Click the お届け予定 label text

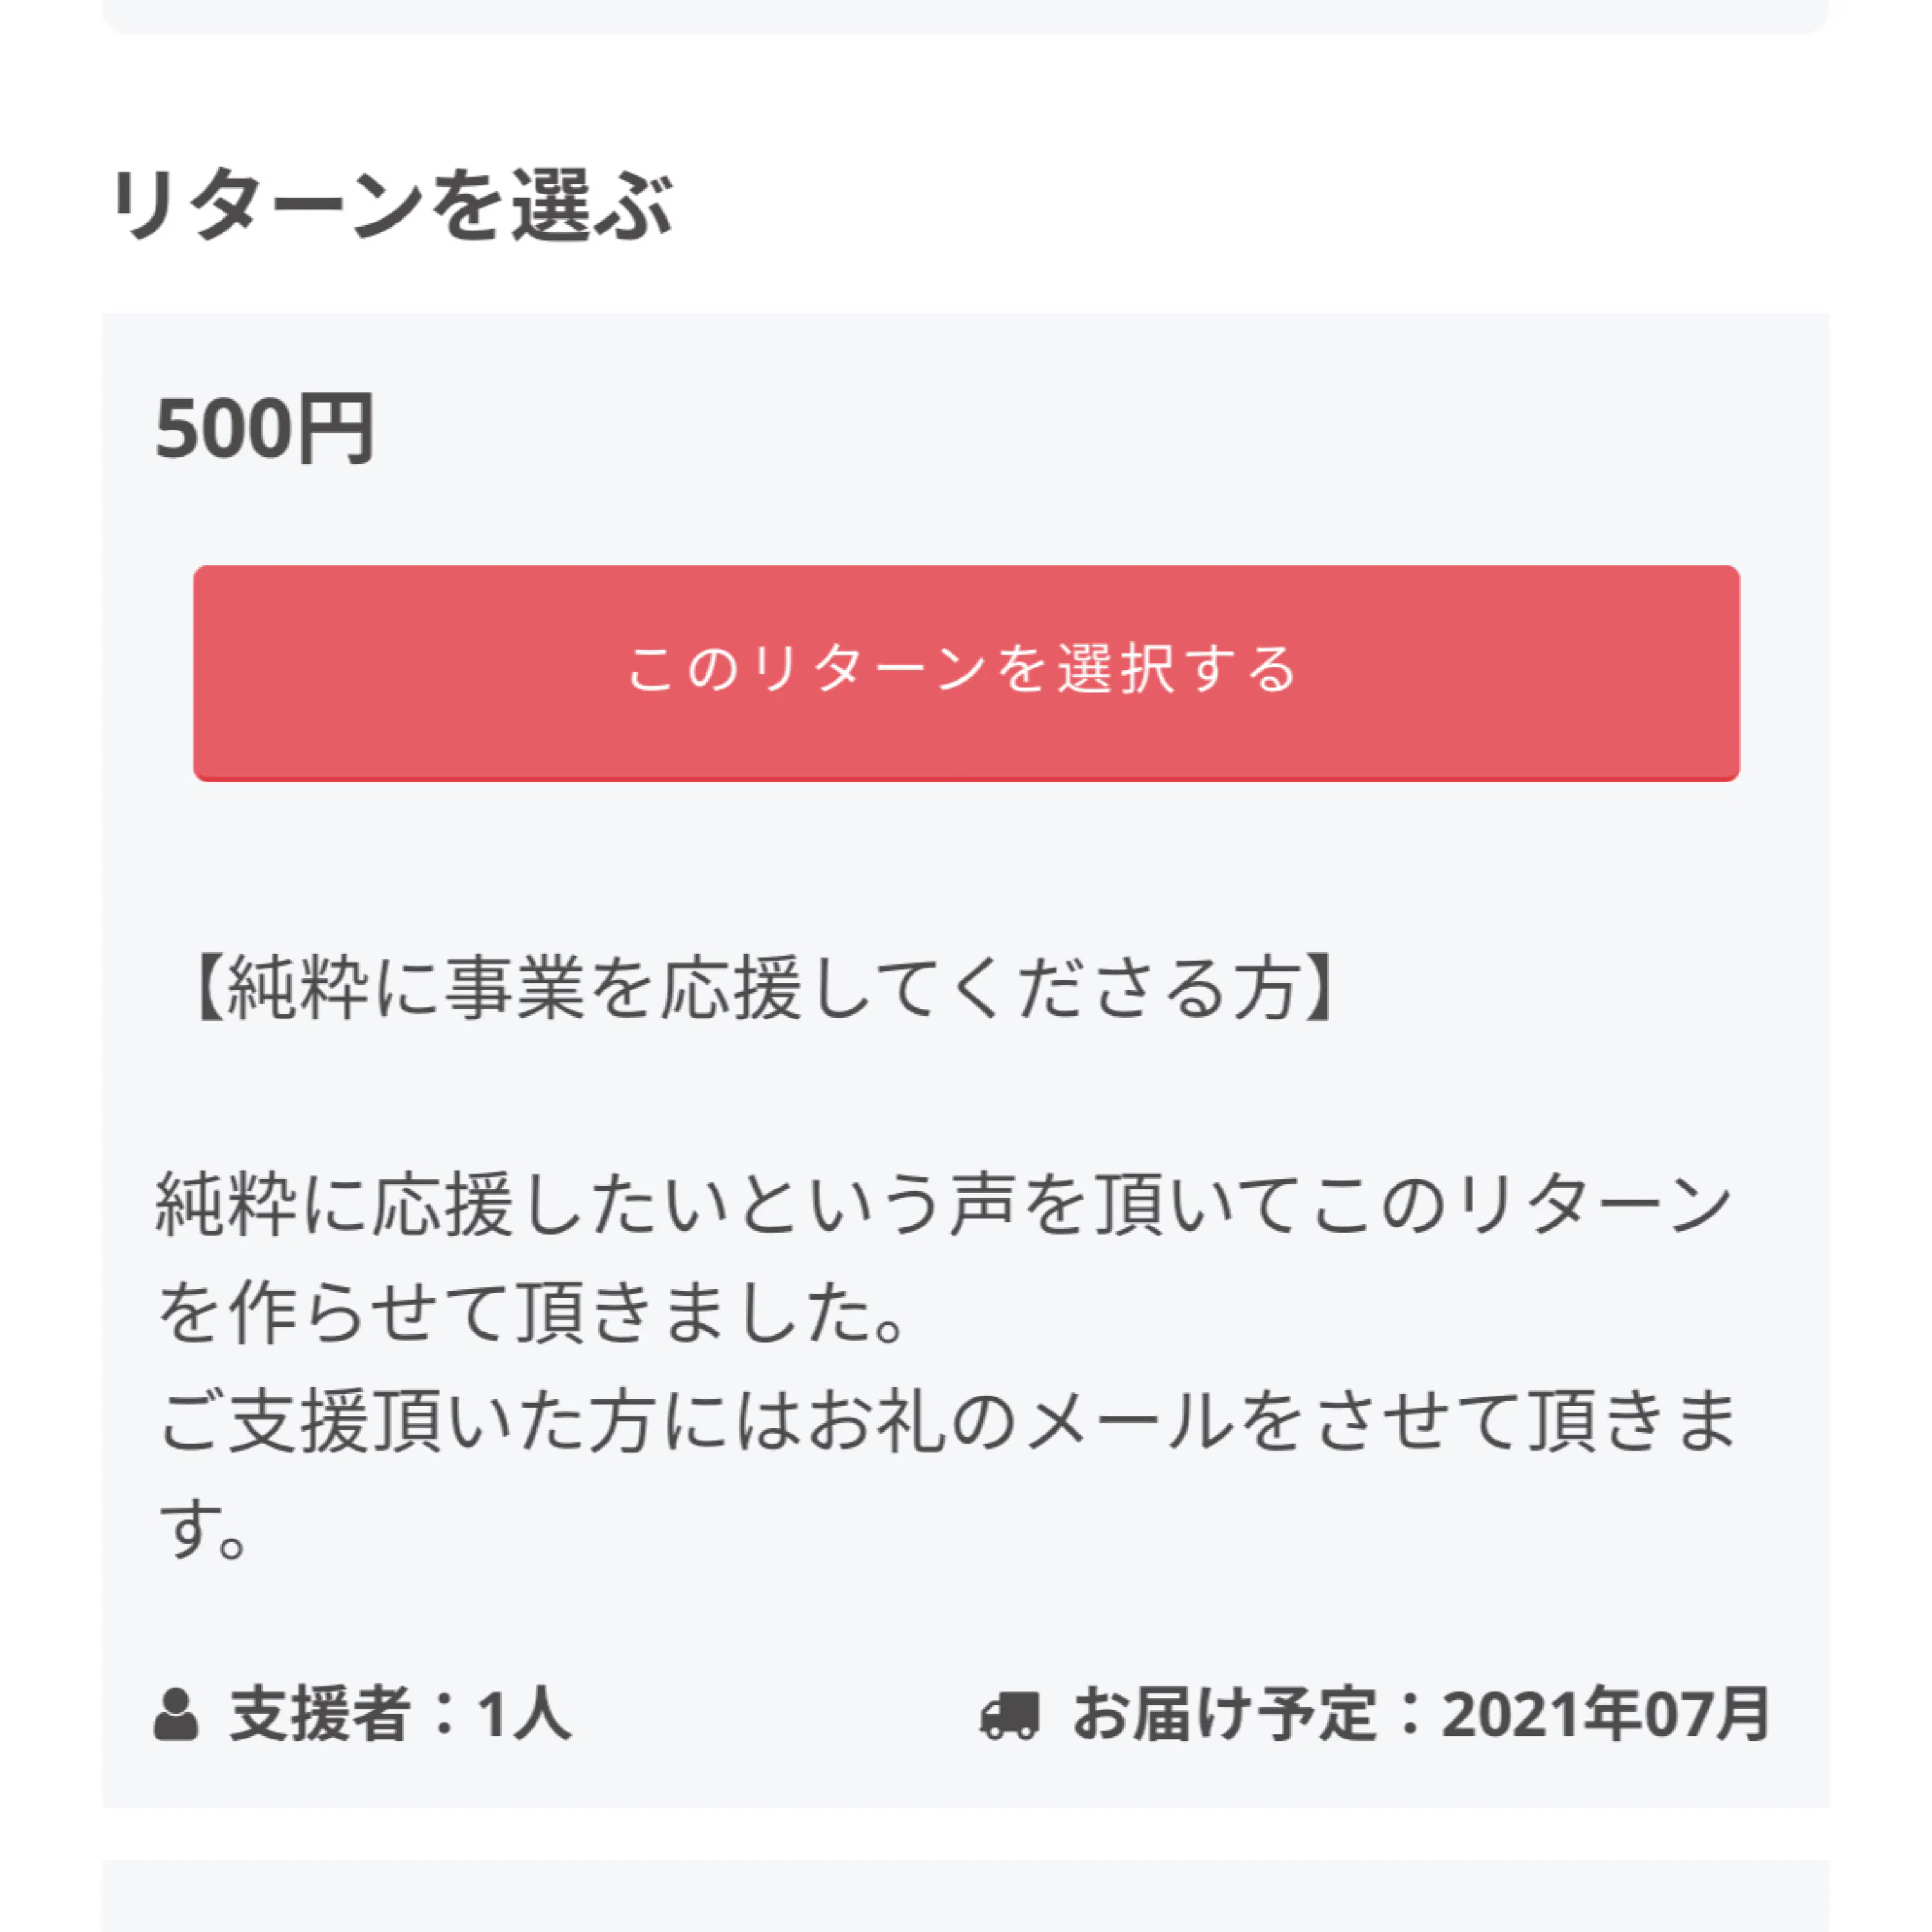(1224, 1714)
